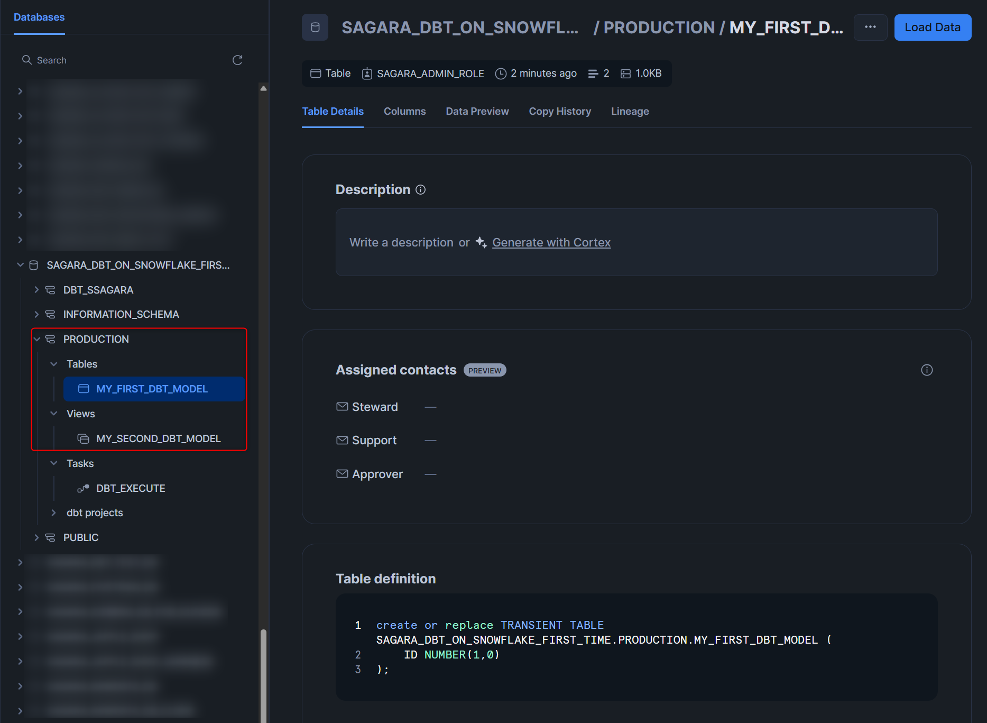The image size is (987, 723).
Task: Click the Support envelope icon
Action: (x=342, y=441)
